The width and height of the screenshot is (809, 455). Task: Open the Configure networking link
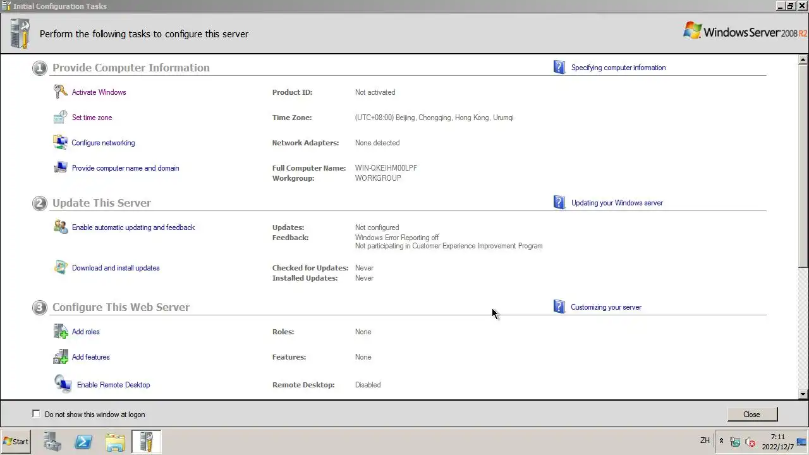click(104, 143)
